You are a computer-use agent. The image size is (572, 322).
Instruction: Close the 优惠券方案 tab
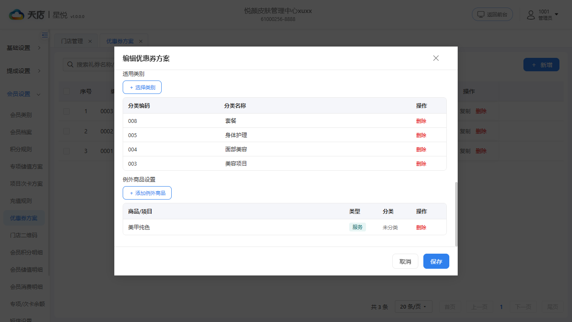pos(141,41)
